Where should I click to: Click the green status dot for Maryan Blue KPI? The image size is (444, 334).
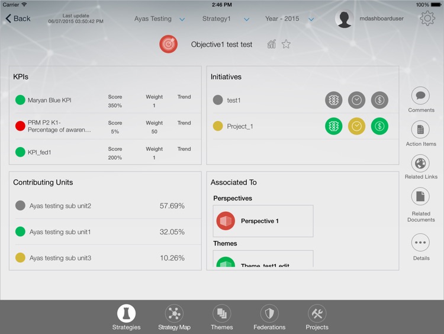[20, 100]
